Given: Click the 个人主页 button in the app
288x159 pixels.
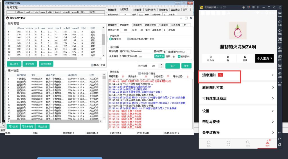Looking at the screenshot, I should coord(264,58).
